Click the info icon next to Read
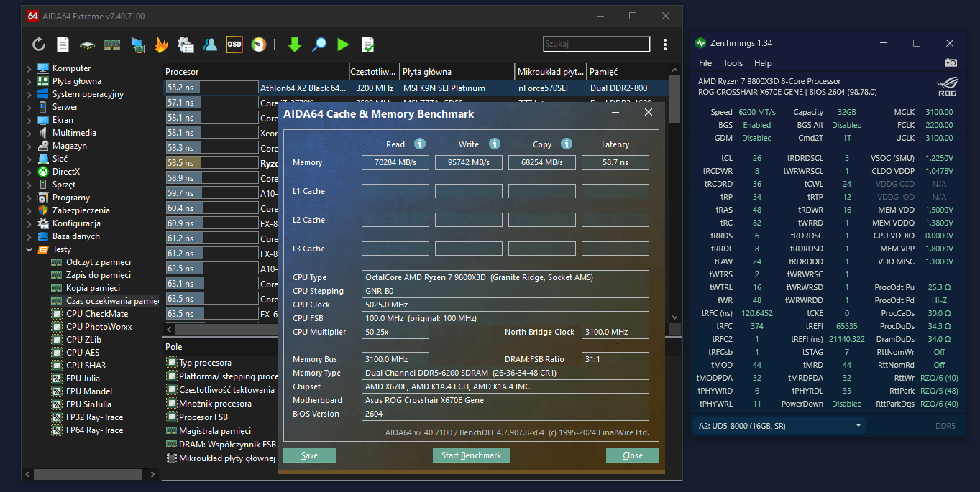 pos(420,144)
